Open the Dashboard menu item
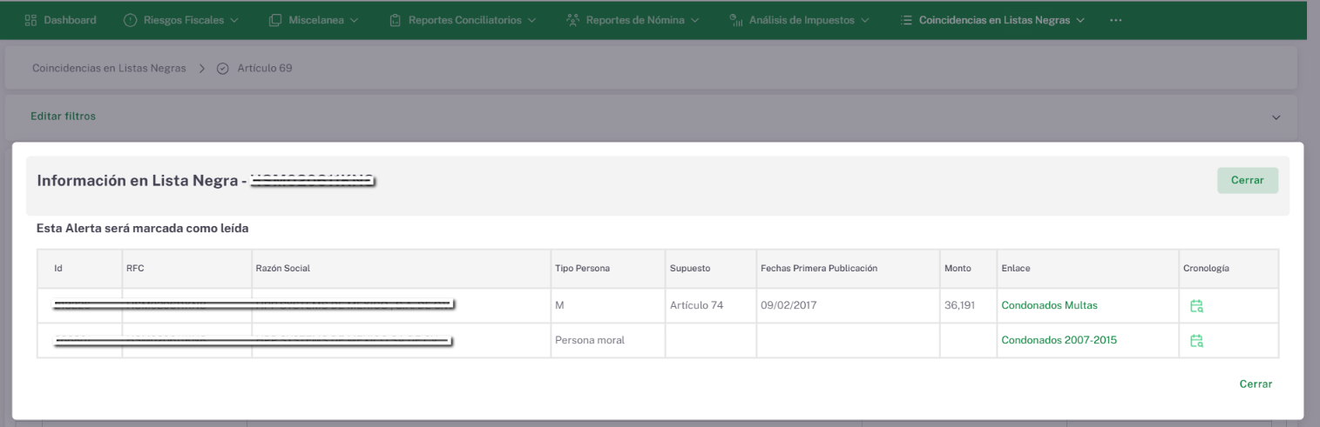 tap(60, 20)
